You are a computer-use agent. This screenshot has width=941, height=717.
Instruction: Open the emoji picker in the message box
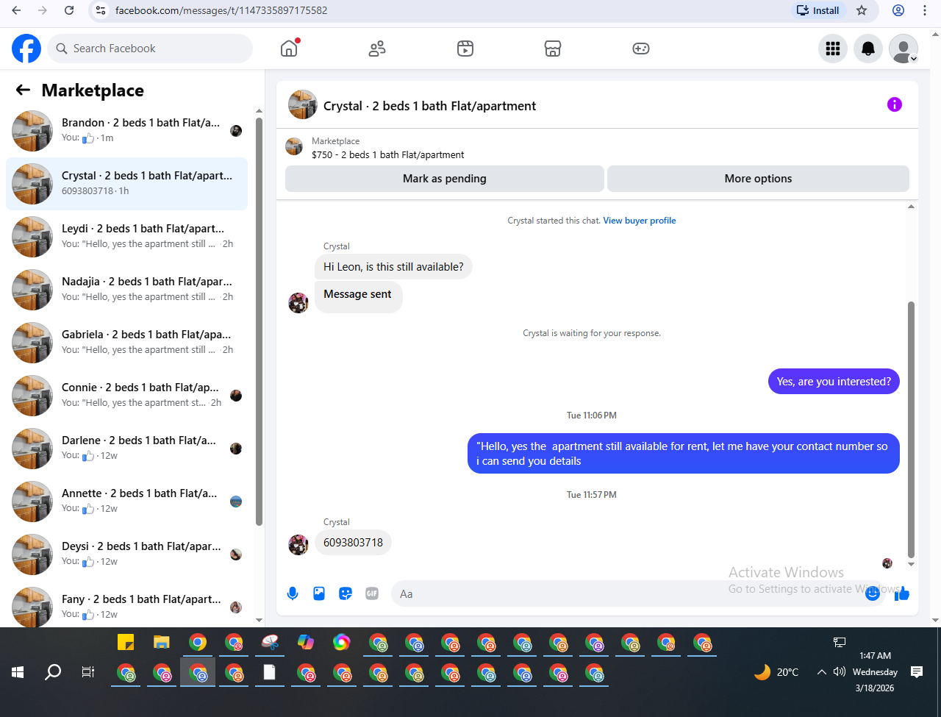(873, 593)
